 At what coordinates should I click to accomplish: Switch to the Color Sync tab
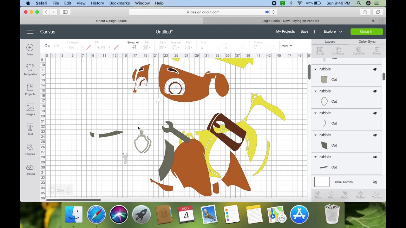[367, 42]
